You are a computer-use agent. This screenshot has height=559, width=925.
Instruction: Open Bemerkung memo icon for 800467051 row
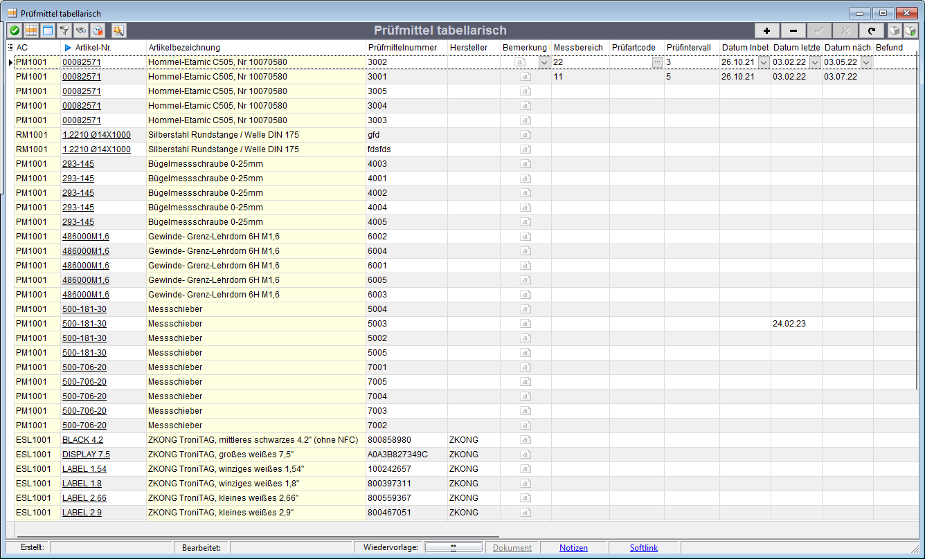coord(526,513)
